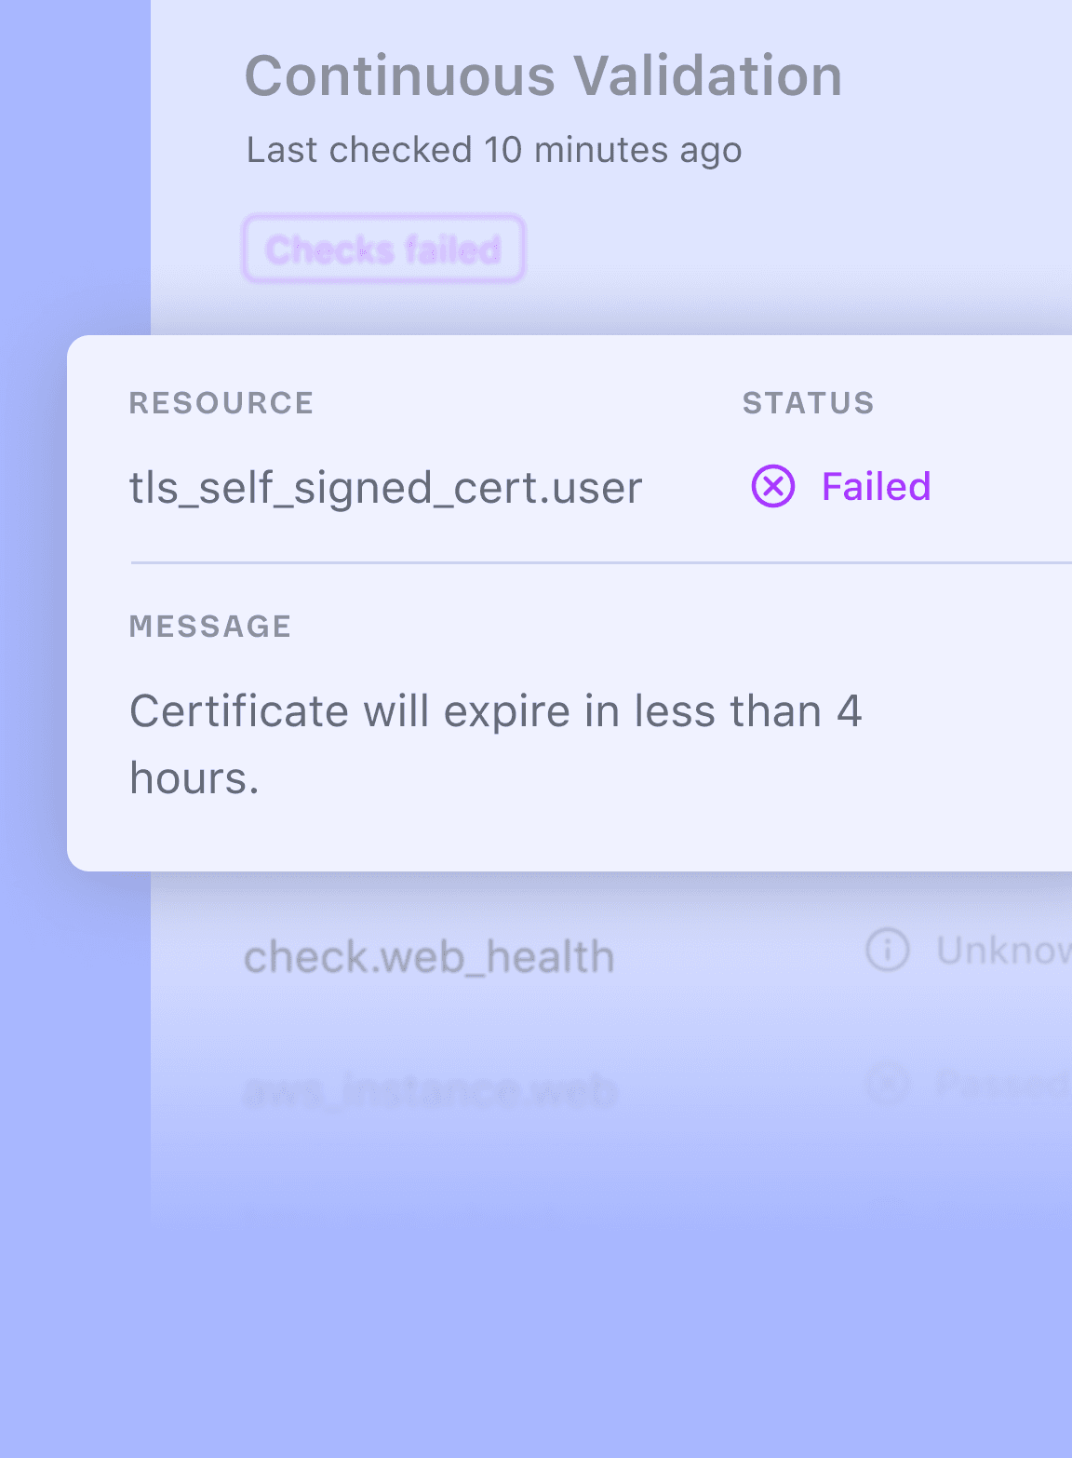Click the blurred Passed status icon
The width and height of the screenshot is (1072, 1458).
pyautogui.click(x=887, y=1084)
